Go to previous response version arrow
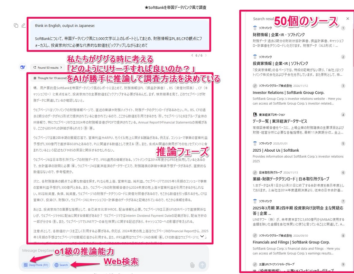 (x=192, y=55)
